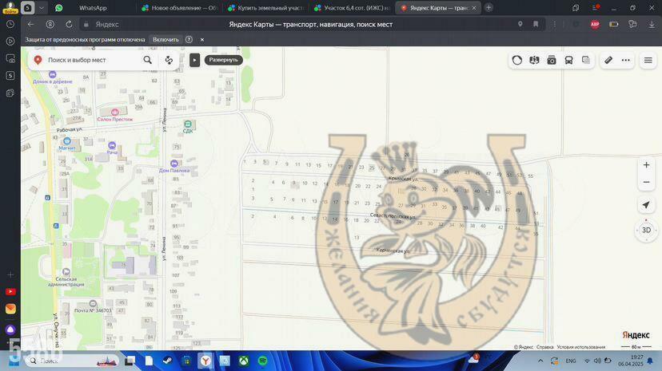Viewport: 662px width, 371px height.
Task: Click the address bar page title
Action: point(311,25)
